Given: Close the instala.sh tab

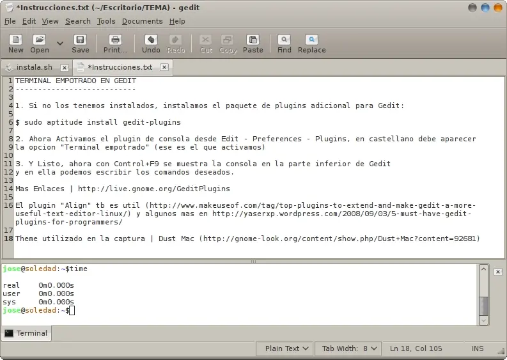Looking at the screenshot, I should tap(65, 68).
